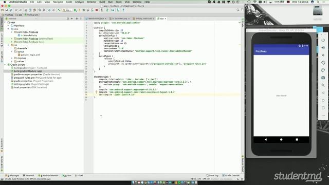Click the FizzBuzz breadcrumb in navigation bar
This screenshot has height=185, width=329.
tap(7, 15)
